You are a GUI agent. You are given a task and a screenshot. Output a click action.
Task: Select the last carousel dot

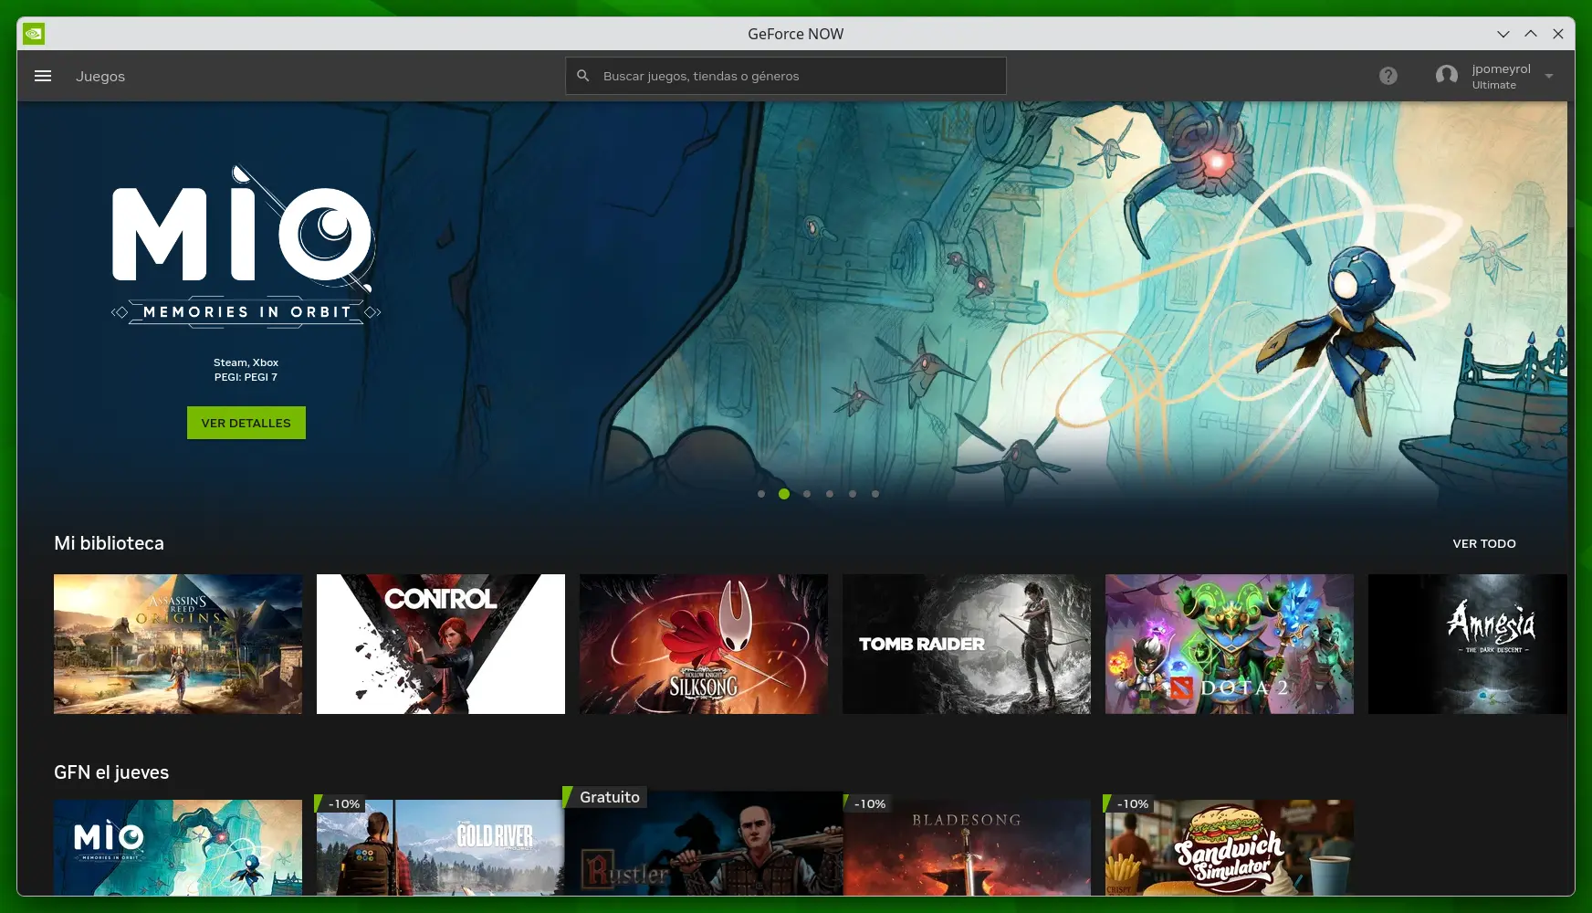[x=875, y=494]
